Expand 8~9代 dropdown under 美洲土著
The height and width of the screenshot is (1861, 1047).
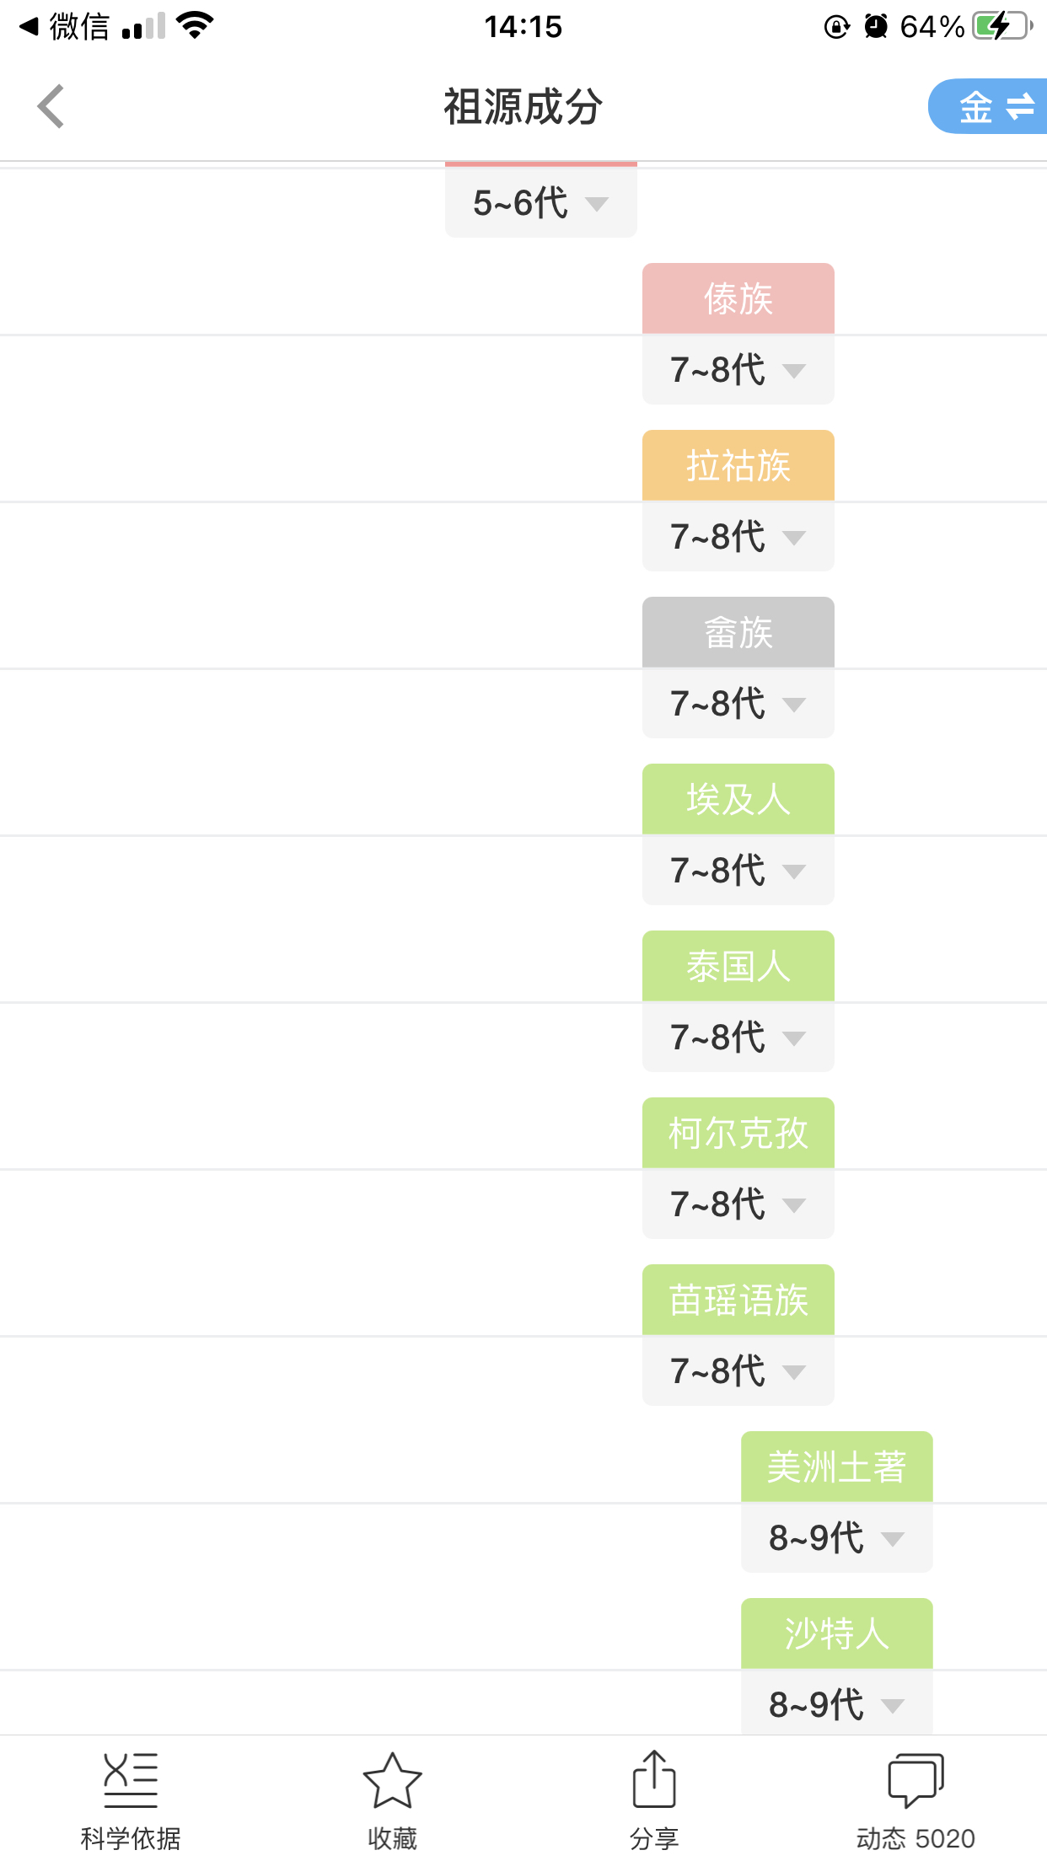(x=837, y=1537)
